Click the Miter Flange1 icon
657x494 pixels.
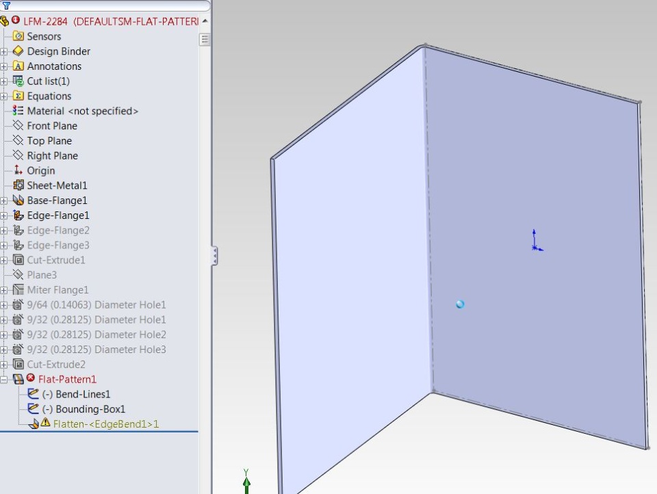coord(18,289)
